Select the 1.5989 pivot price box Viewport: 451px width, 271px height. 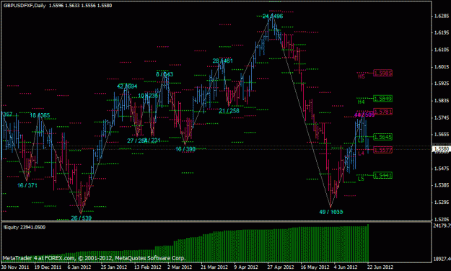(x=383, y=74)
